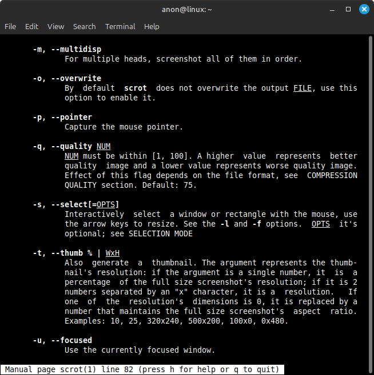This screenshot has width=374, height=375.
Task: Click the '-m, --multidisp' option heading
Action: (x=67, y=49)
